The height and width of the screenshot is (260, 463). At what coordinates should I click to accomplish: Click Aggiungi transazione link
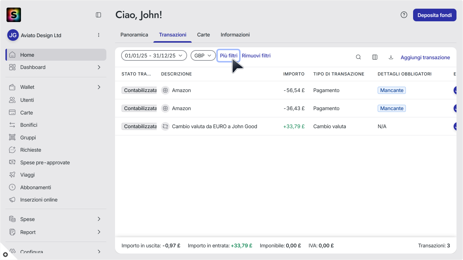425,57
